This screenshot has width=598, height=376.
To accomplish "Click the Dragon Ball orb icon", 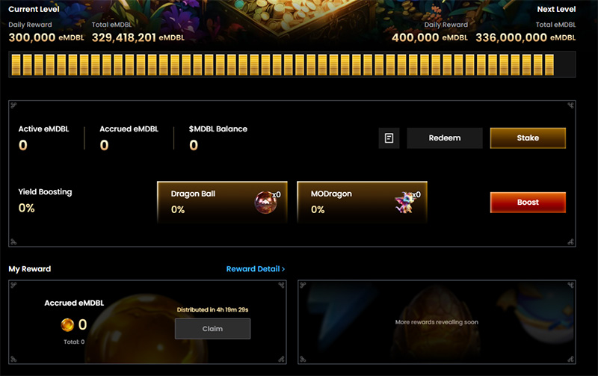I will pos(265,203).
